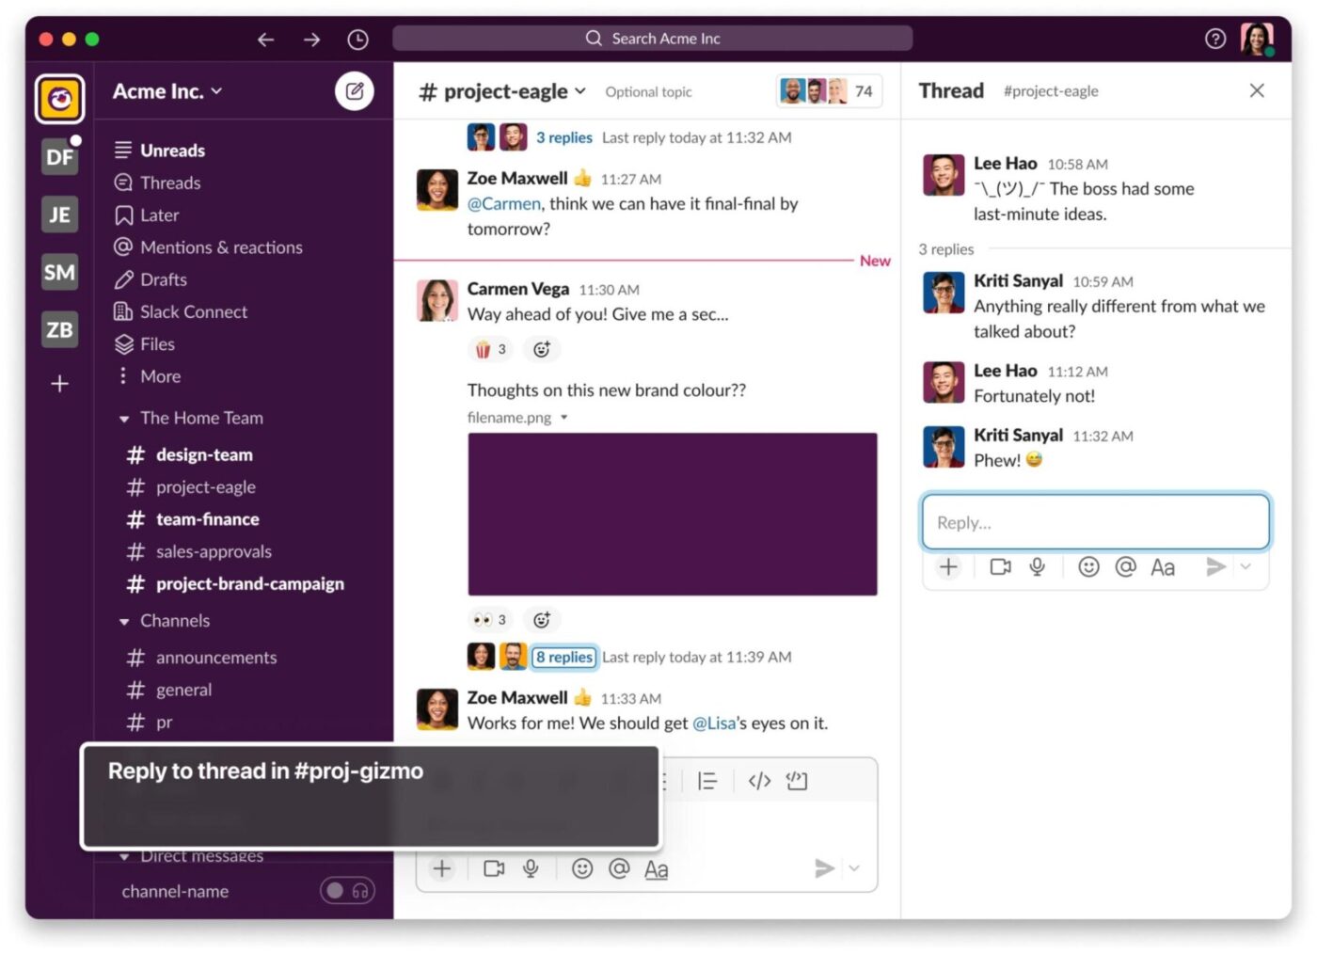Open Mentions & reactions
1317x954 pixels.
pos(221,246)
